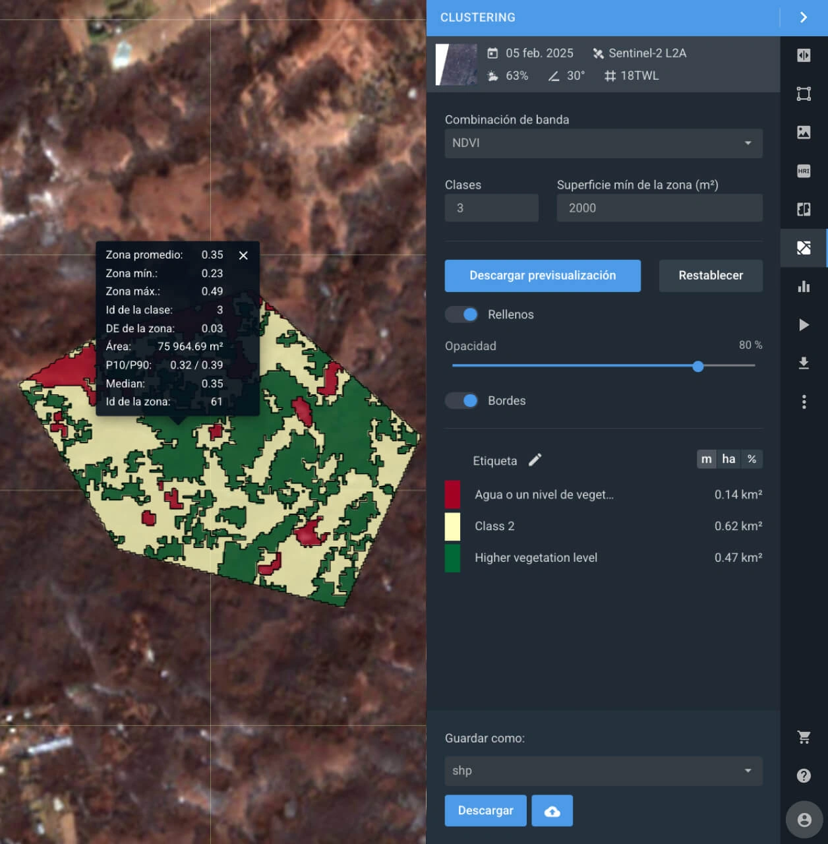Open the more options three-dot menu
The height and width of the screenshot is (844, 828).
(x=804, y=402)
